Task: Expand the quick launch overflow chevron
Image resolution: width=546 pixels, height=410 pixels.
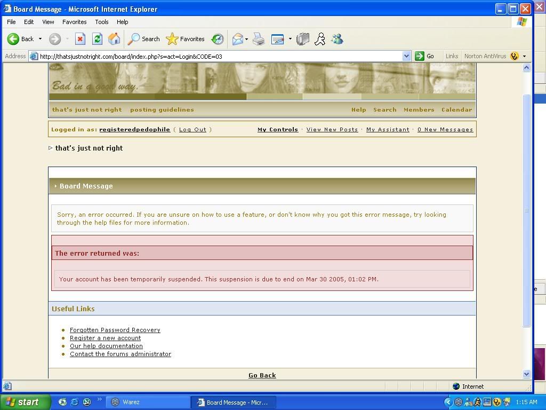Action: pos(99,399)
